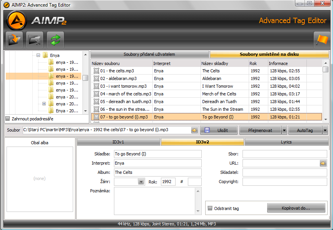Open the Žánr genre dropdown
Image resolution: width=333 pixels, height=230 pixels.
(x=141, y=182)
